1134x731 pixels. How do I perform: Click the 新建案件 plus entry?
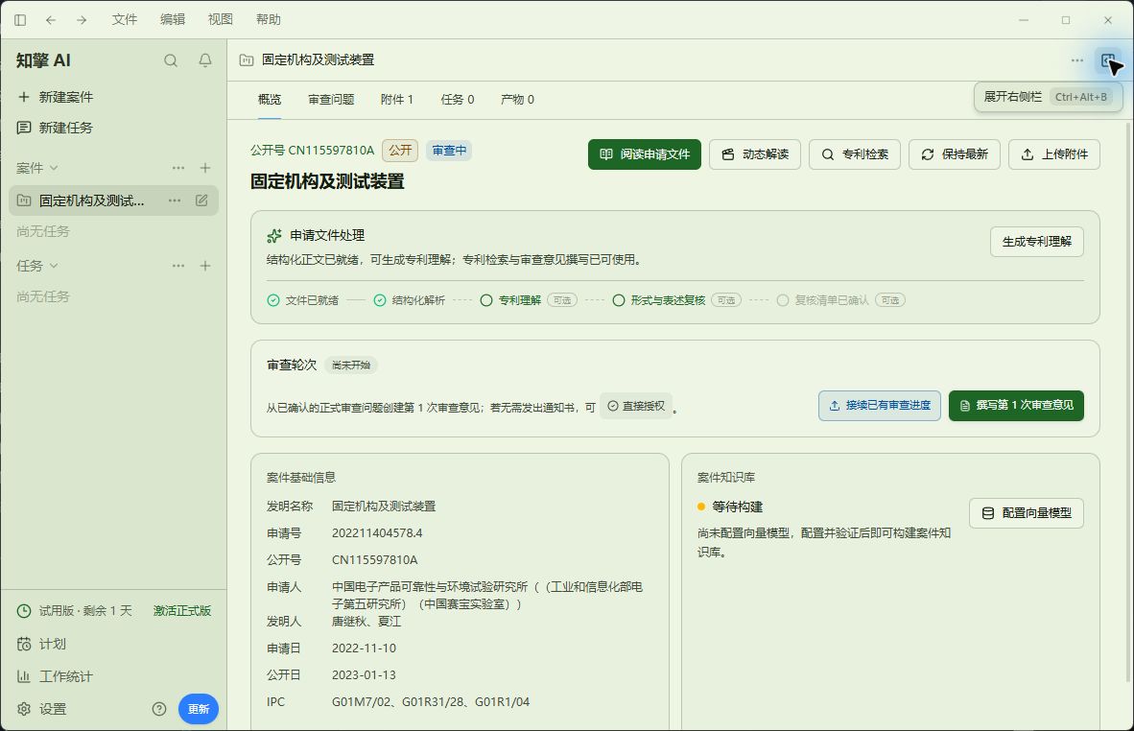(x=56, y=97)
